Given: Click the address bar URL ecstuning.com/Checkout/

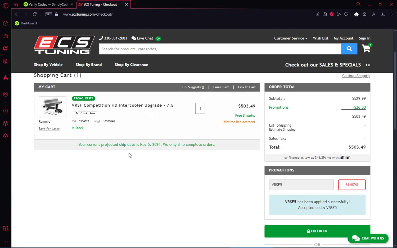Looking at the screenshot, I should click(x=88, y=14).
